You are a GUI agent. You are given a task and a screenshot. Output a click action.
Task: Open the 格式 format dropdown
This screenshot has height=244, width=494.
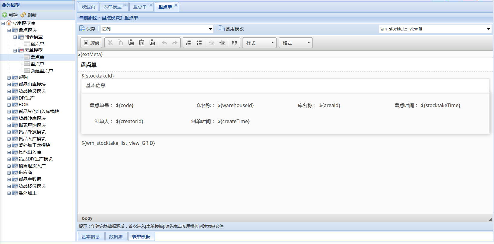(x=296, y=43)
